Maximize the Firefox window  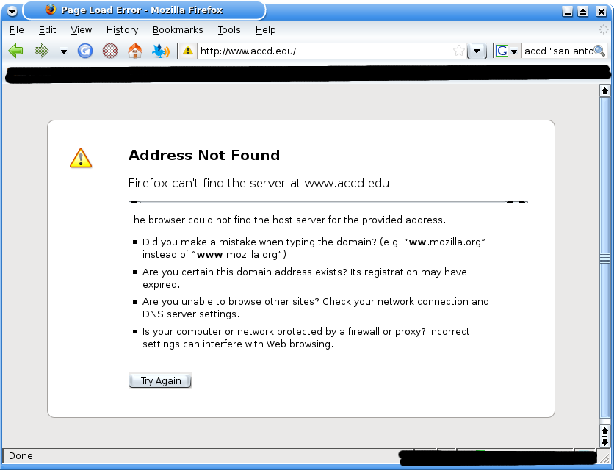point(582,11)
